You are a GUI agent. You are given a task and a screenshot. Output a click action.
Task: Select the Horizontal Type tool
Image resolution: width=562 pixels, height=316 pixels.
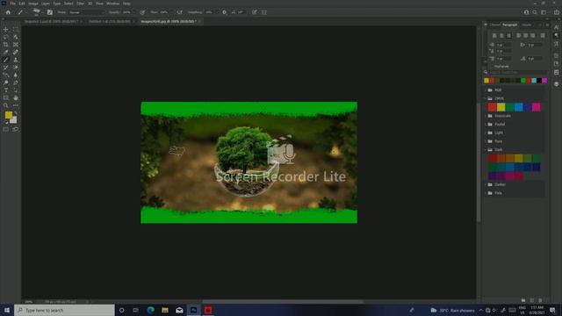click(6, 90)
